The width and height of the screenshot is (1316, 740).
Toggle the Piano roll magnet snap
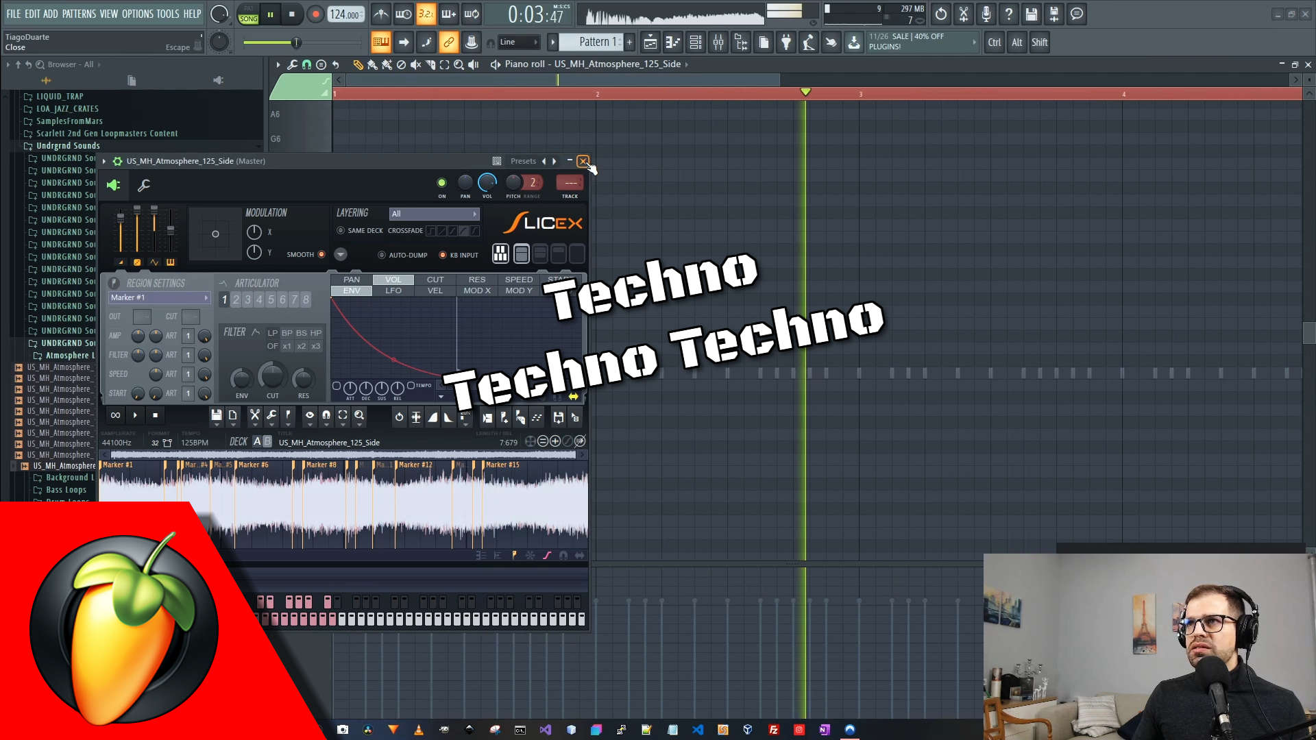click(306, 64)
